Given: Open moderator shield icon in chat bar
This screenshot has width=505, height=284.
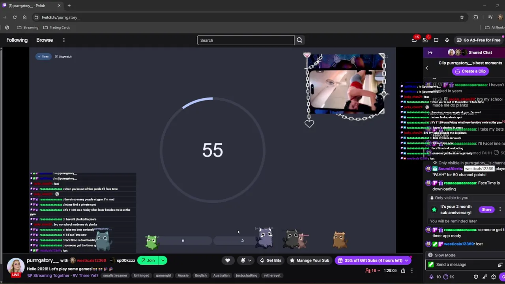Looking at the screenshot, I should click(x=476, y=277).
